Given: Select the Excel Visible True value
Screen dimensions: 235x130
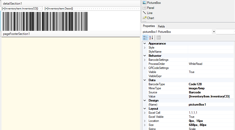Looking at the screenshot, I should [211, 117].
